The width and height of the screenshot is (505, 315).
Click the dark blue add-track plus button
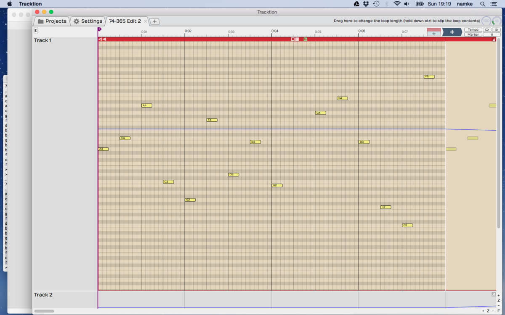pos(452,32)
